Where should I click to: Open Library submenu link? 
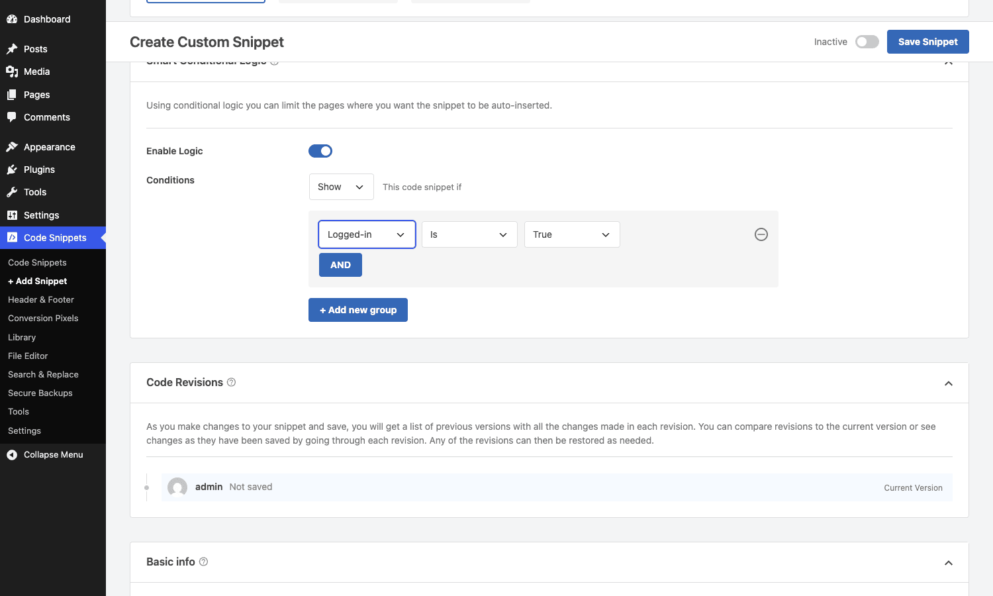tap(22, 338)
